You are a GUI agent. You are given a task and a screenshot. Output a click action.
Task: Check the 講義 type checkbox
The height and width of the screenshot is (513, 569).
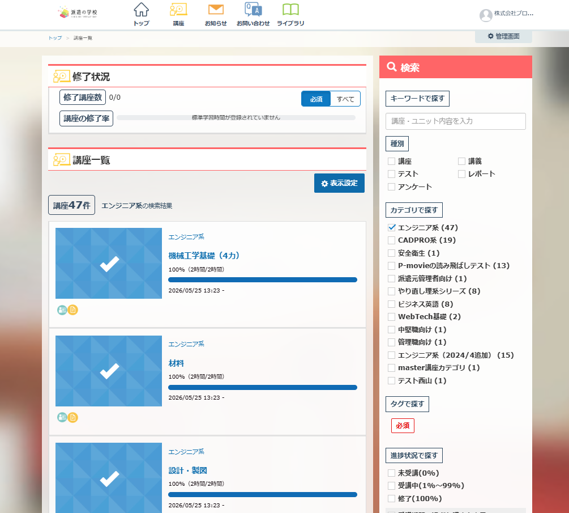point(461,162)
